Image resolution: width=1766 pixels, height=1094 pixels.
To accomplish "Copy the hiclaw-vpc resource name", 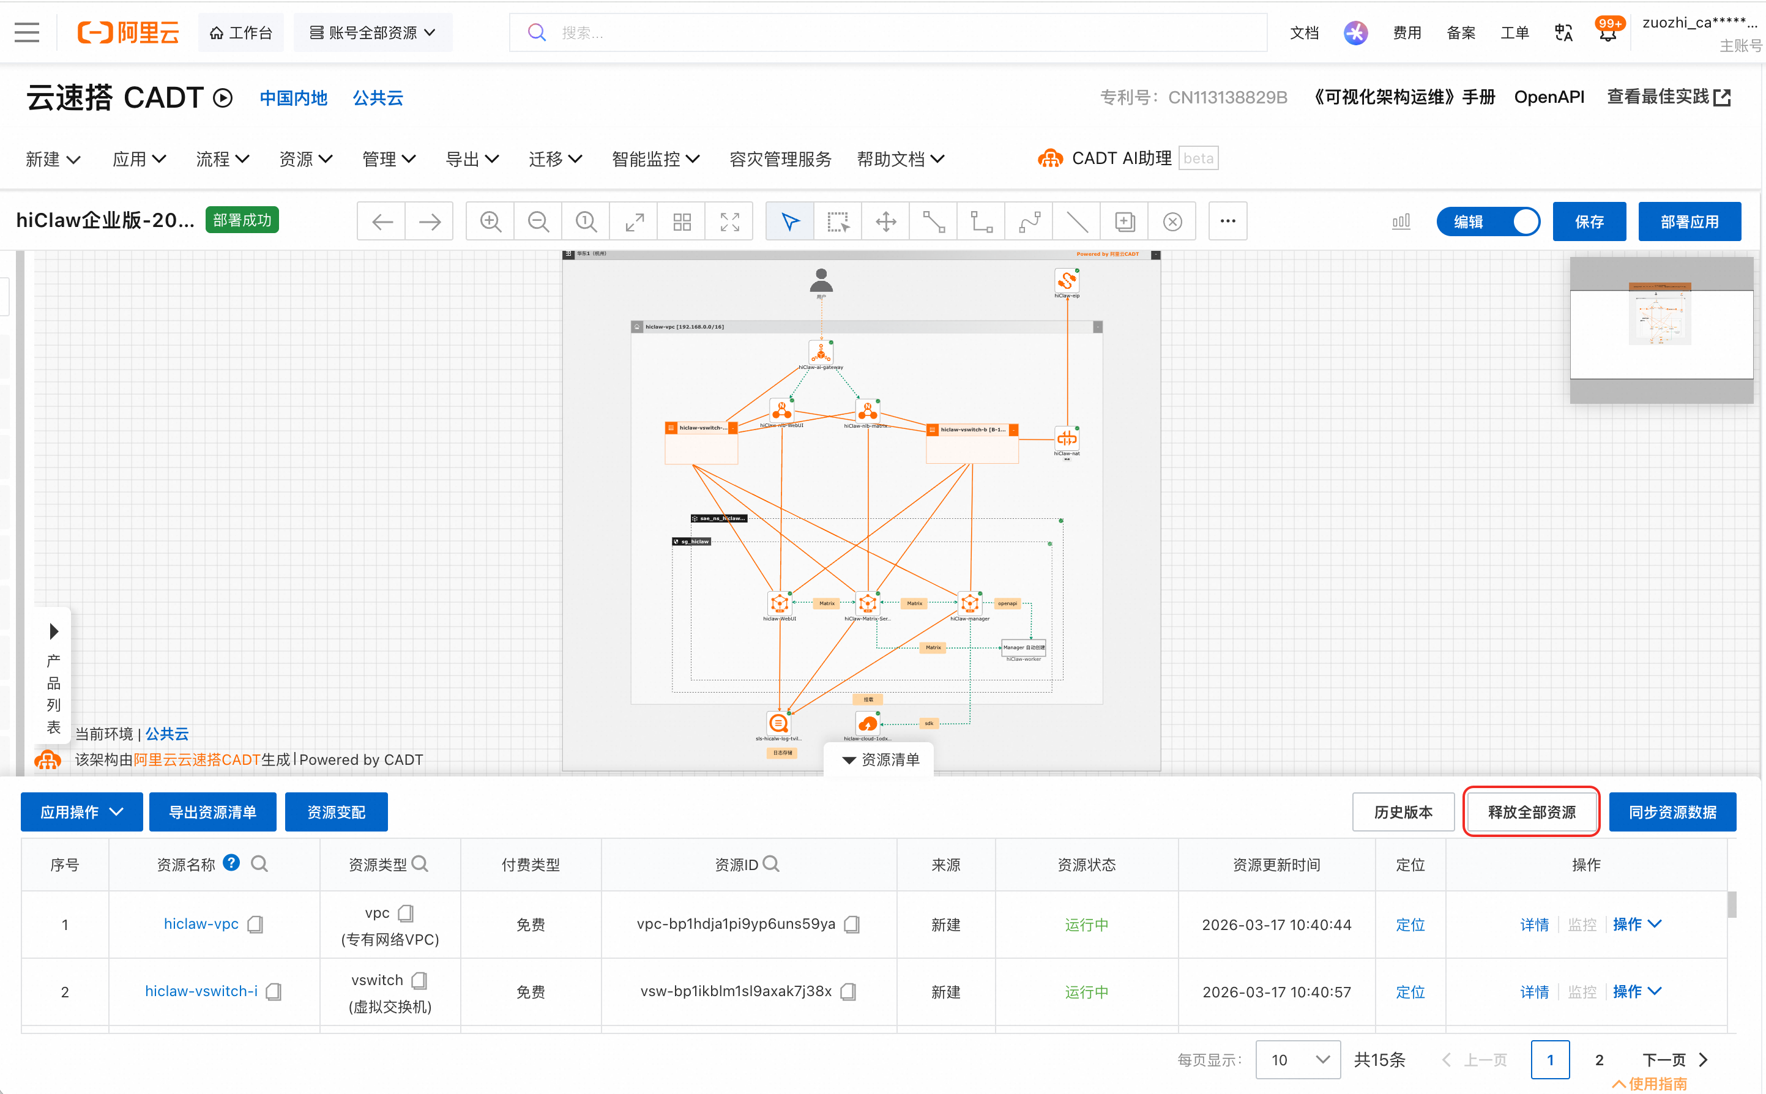I will coord(255,925).
